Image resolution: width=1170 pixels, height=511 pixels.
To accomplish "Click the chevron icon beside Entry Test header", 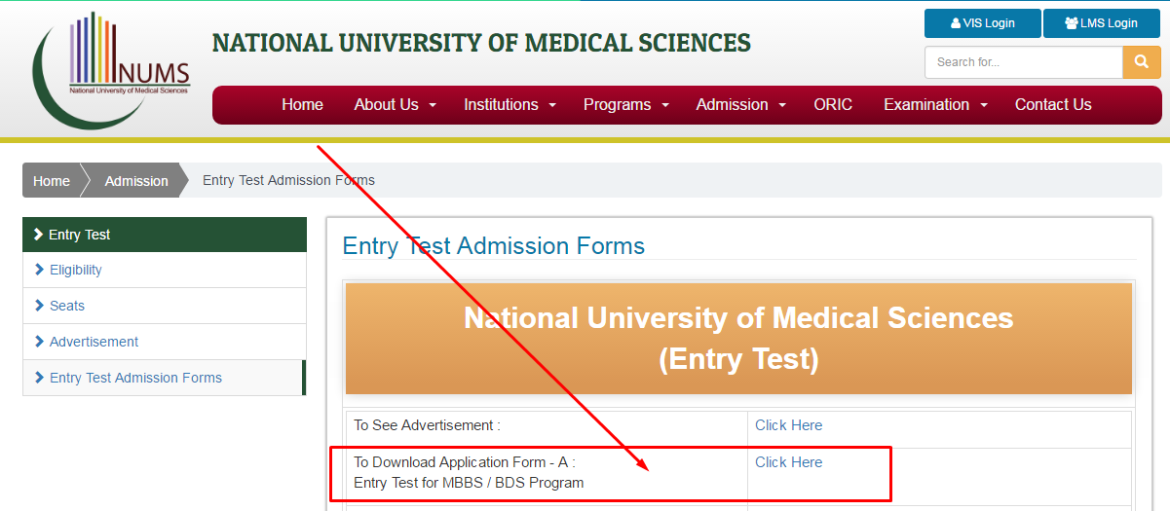I will [38, 235].
